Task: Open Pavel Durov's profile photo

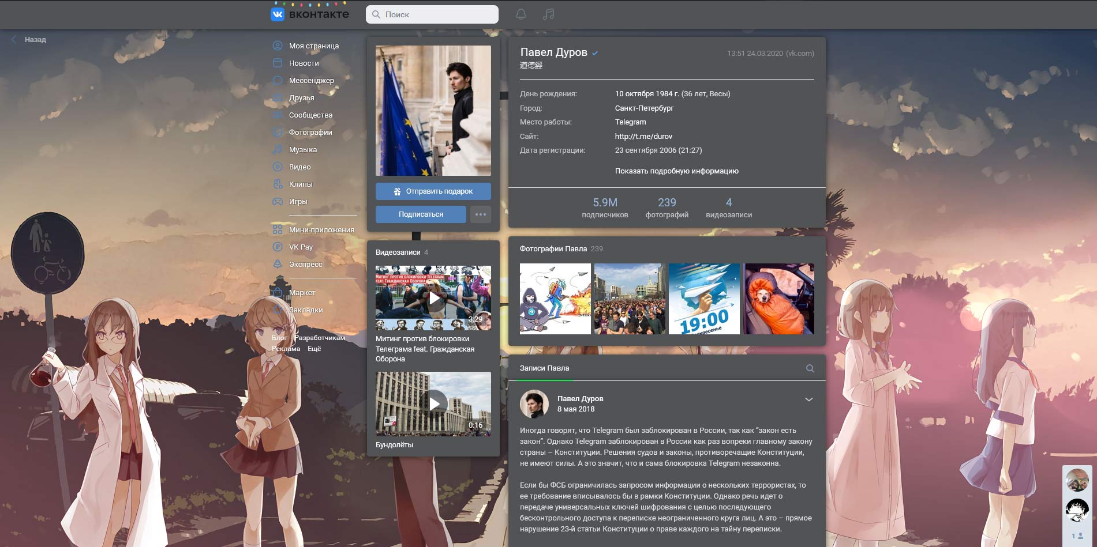Action: 433,111
